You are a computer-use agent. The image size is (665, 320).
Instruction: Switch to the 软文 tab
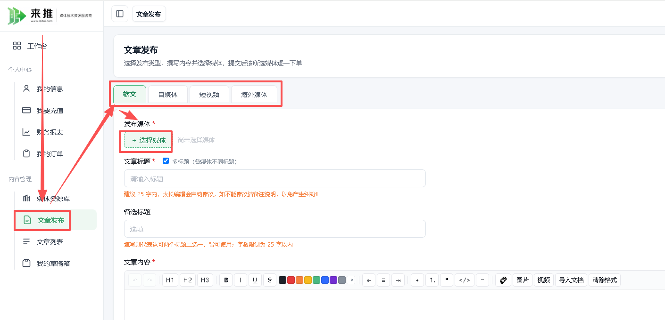tap(130, 94)
